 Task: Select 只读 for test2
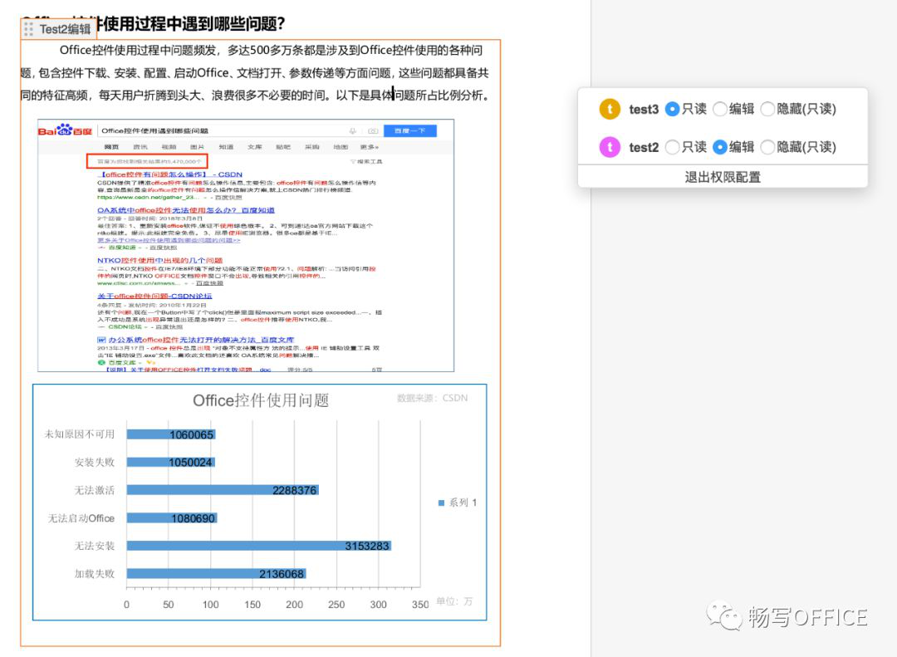[x=672, y=147]
